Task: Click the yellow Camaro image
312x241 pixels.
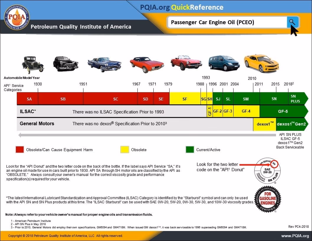Action: pyautogui.click(x=261, y=64)
